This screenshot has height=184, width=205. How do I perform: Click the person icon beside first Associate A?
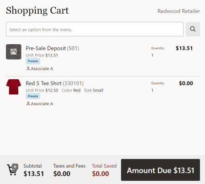(28, 69)
